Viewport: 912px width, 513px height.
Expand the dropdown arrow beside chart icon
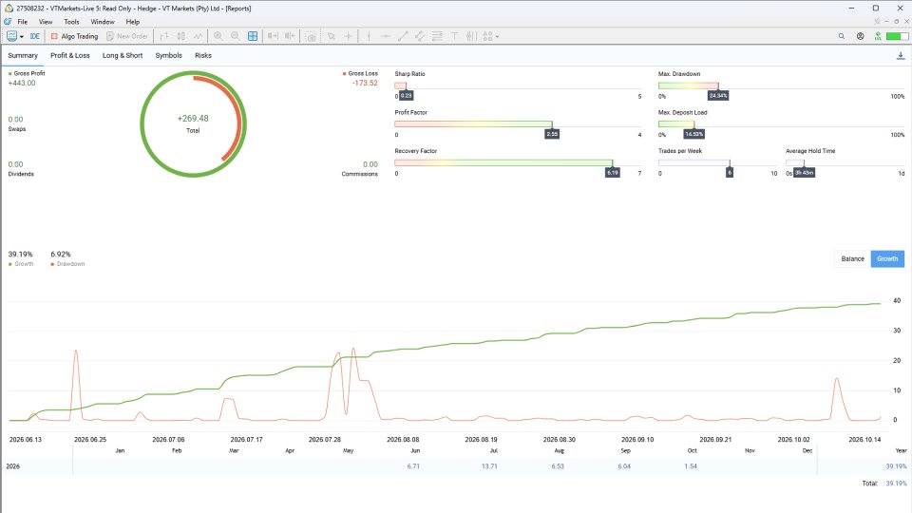point(22,37)
